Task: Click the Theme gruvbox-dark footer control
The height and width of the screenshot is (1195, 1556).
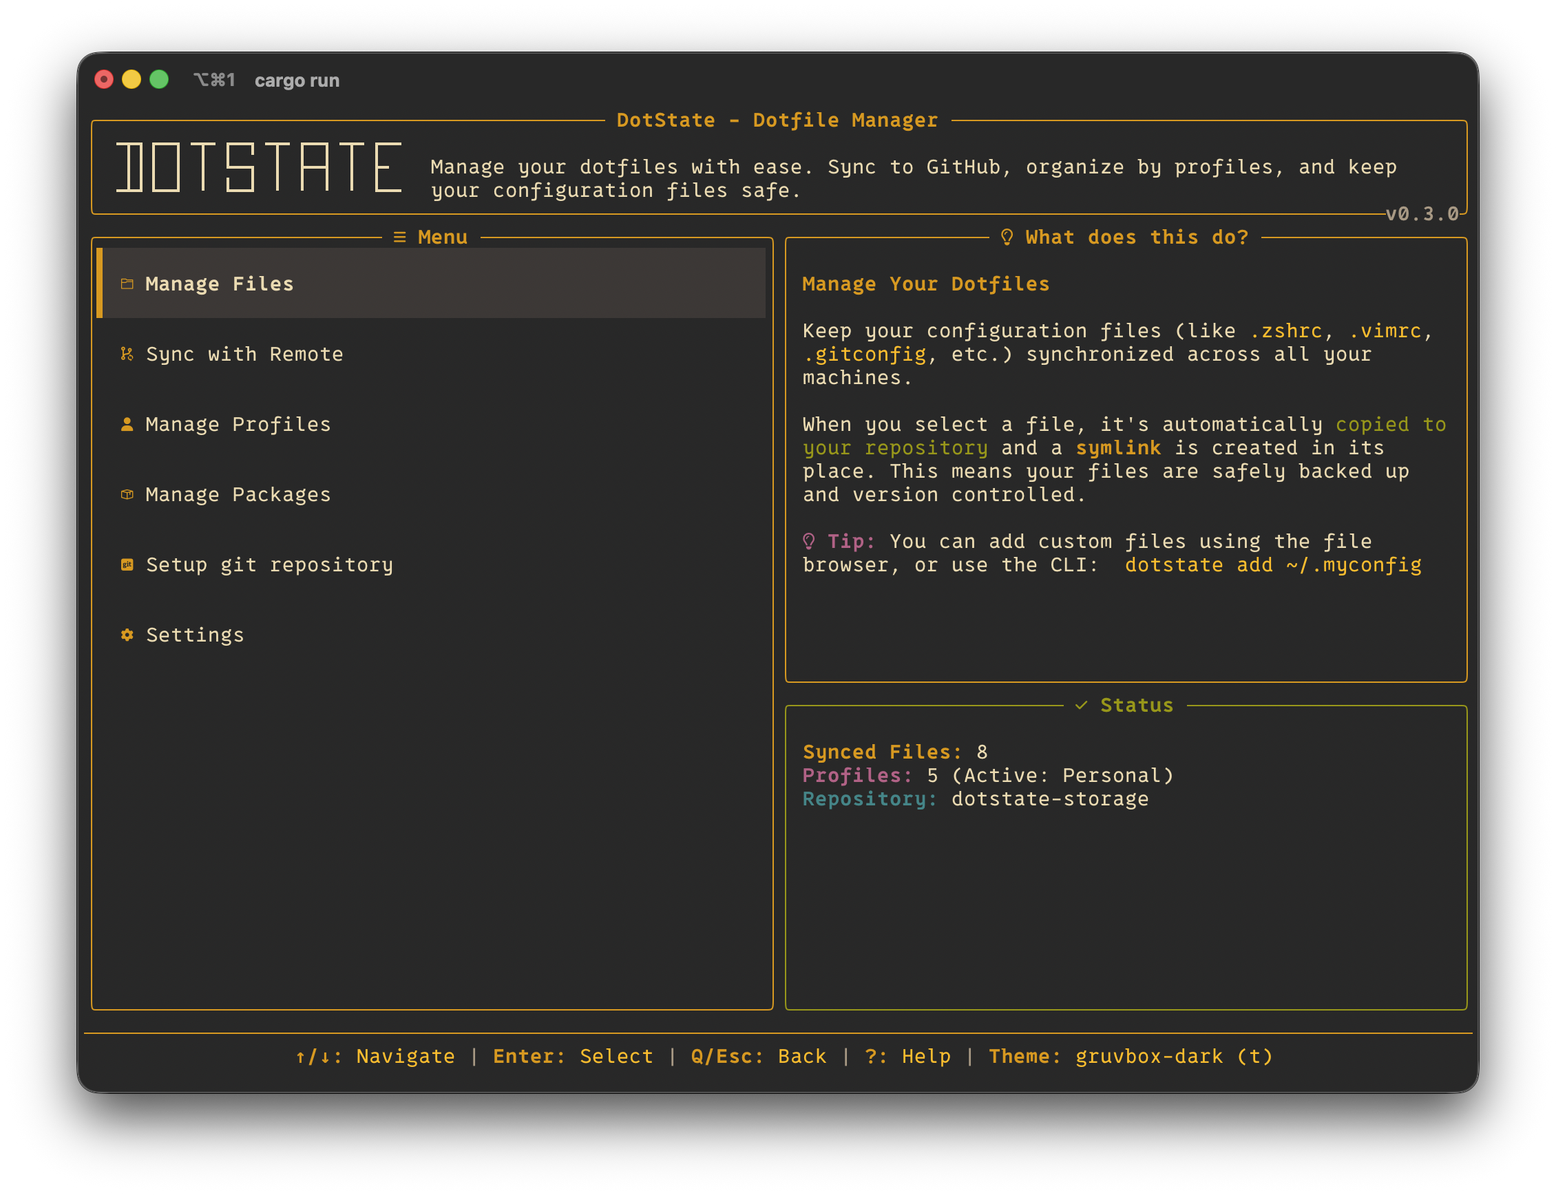Action: coord(1130,1056)
